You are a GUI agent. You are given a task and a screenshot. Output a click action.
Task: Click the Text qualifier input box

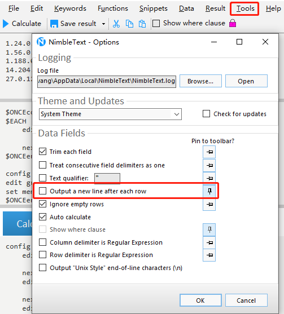[x=107, y=178]
